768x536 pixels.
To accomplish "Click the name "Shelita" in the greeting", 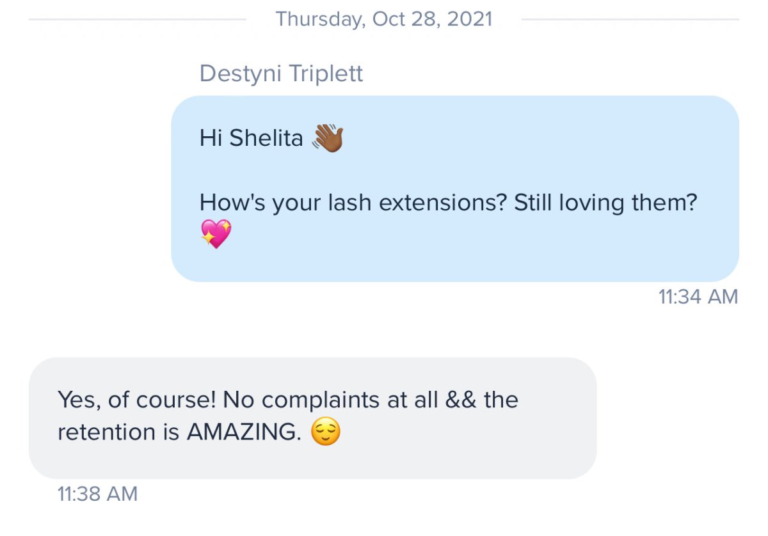I will [266, 138].
